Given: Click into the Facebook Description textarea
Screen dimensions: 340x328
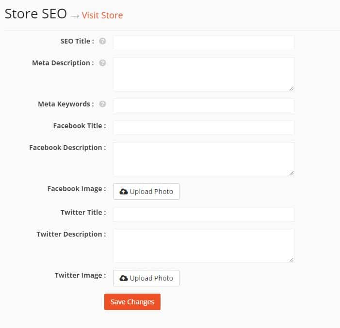Looking at the screenshot, I should click(204, 159).
